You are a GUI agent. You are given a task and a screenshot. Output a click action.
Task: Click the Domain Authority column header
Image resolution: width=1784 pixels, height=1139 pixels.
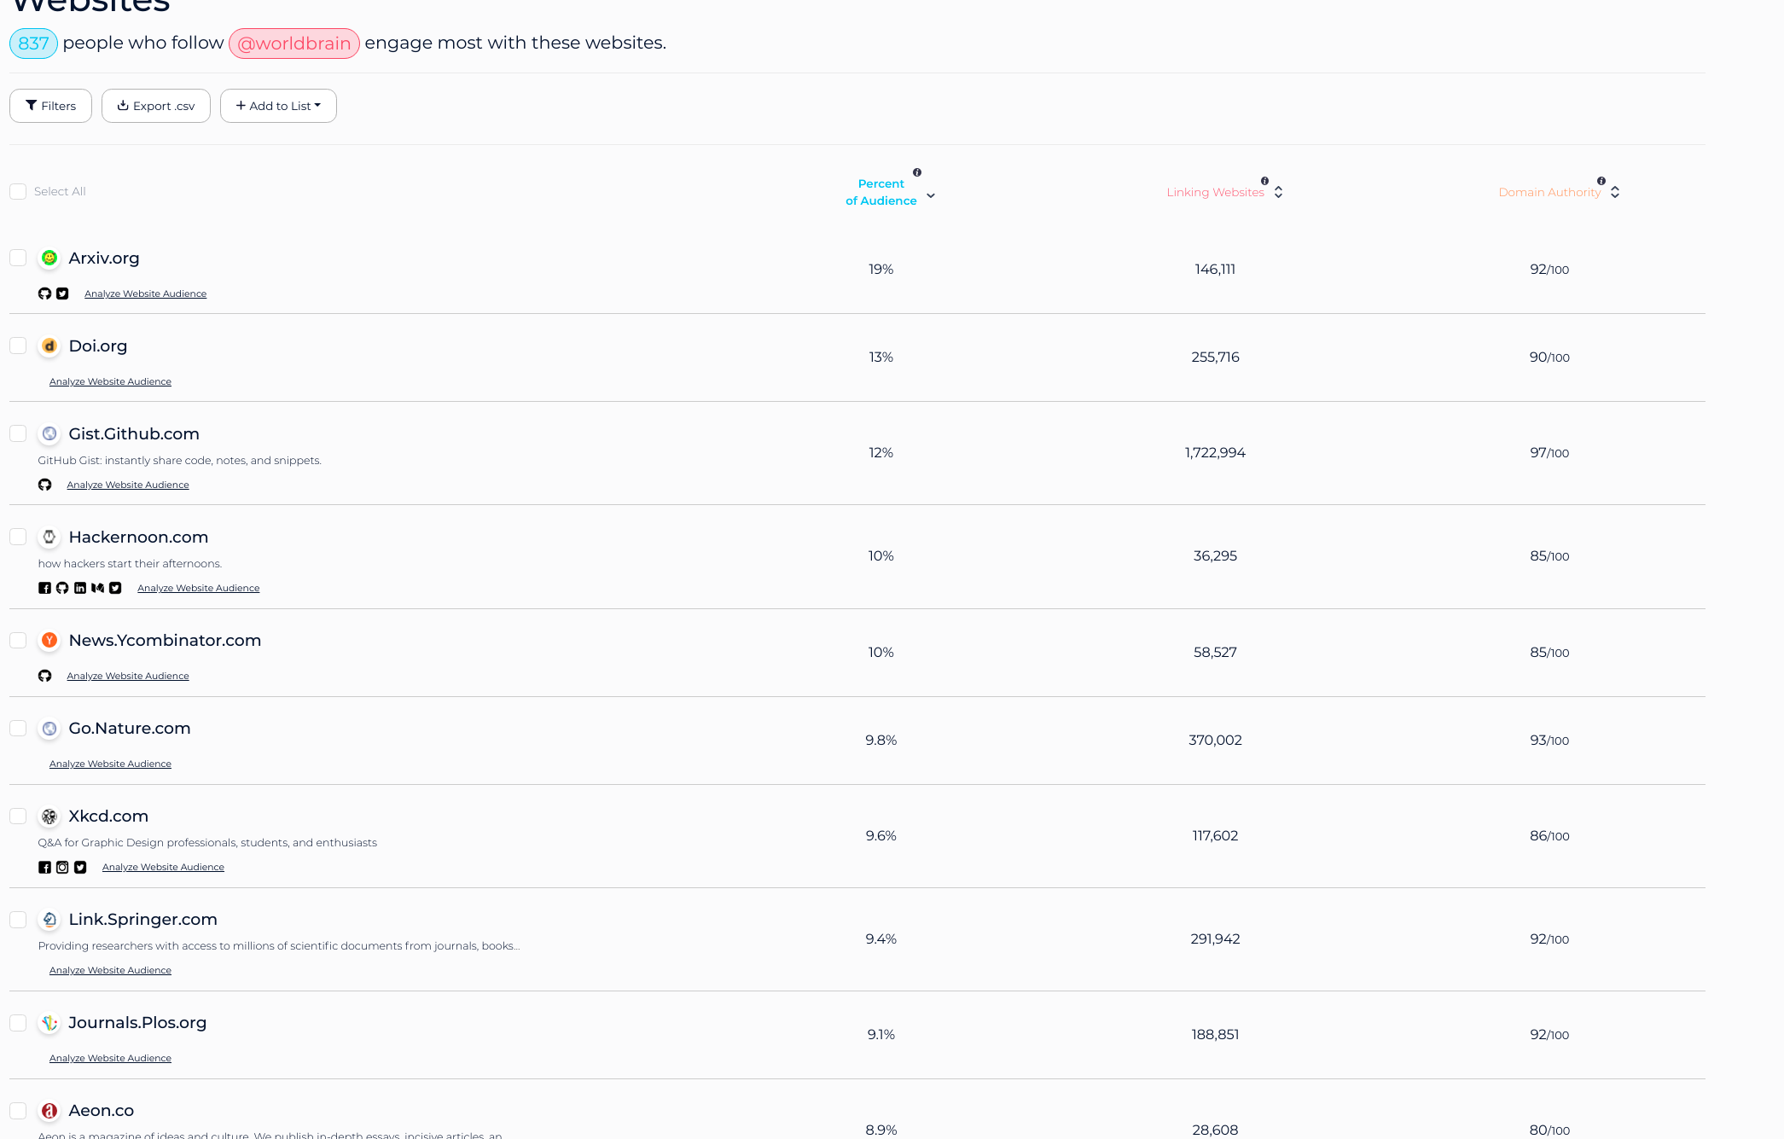tap(1549, 192)
